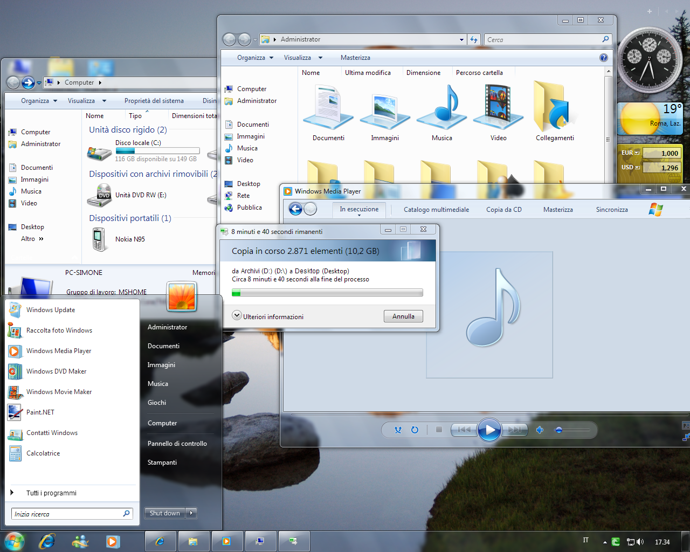Switch to Catalogo multimediale tab
The width and height of the screenshot is (690, 552).
tap(436, 210)
